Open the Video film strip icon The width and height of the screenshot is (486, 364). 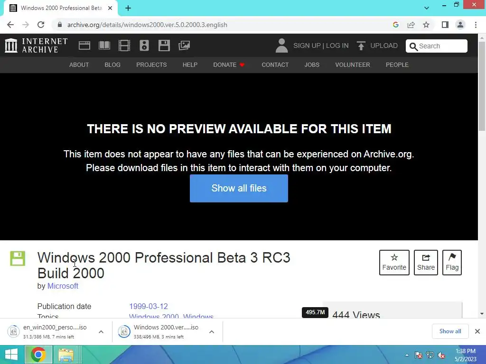click(124, 45)
